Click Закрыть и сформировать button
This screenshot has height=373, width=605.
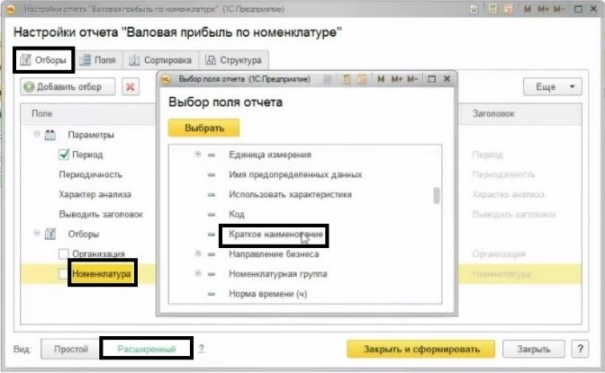point(420,349)
